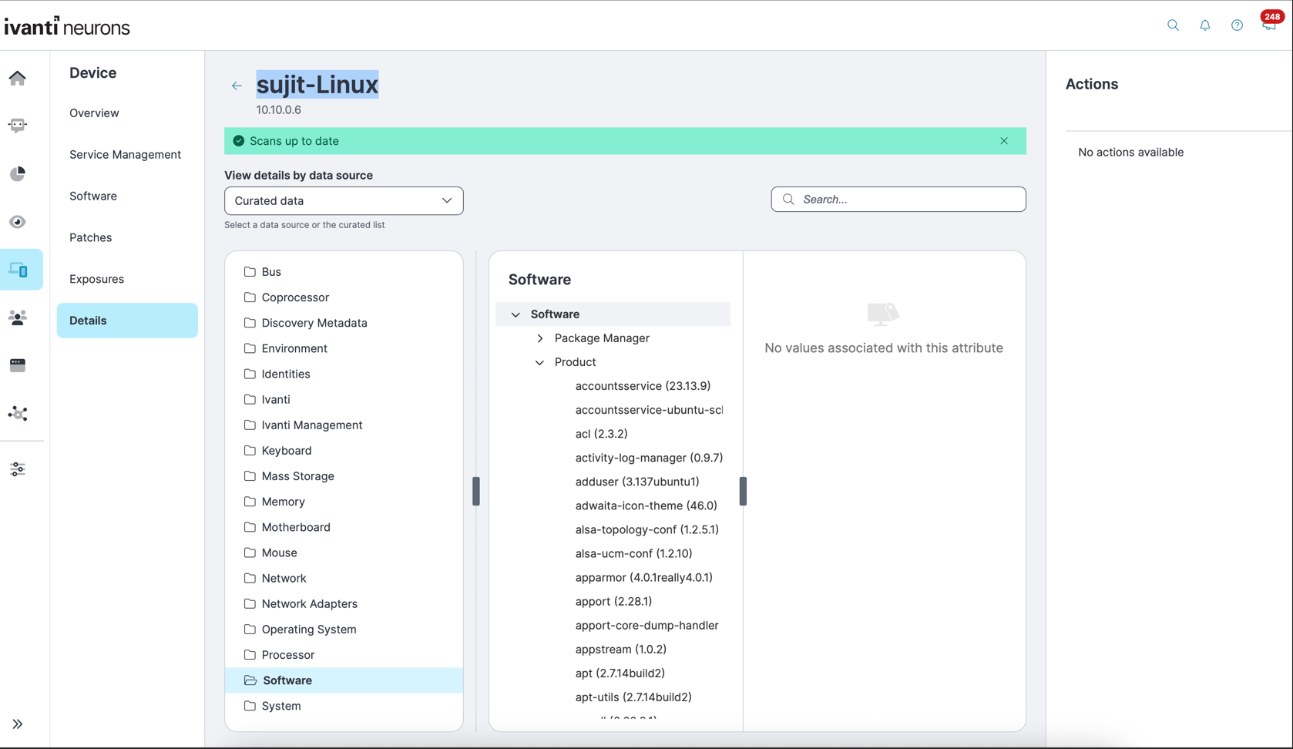Expand the Package Manager node
The width and height of the screenshot is (1293, 749).
coord(540,338)
